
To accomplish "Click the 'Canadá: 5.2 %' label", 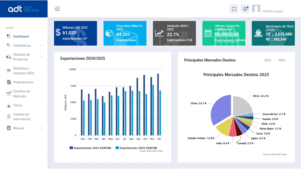I will [x=245, y=143].
